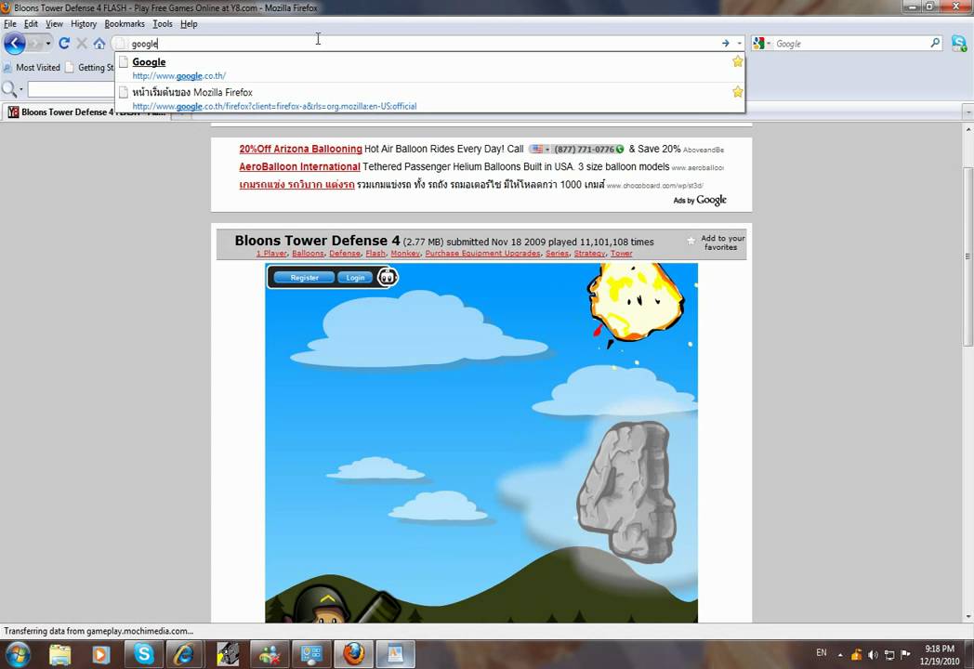Image resolution: width=974 pixels, height=669 pixels.
Task: Click the Forward navigation arrow
Action: coord(34,44)
